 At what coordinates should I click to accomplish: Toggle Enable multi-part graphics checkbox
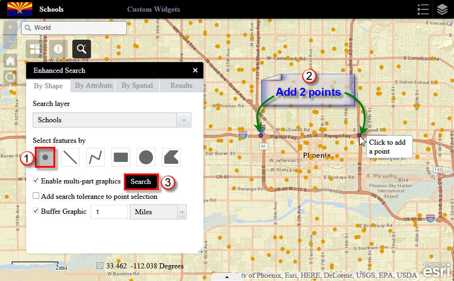point(36,181)
